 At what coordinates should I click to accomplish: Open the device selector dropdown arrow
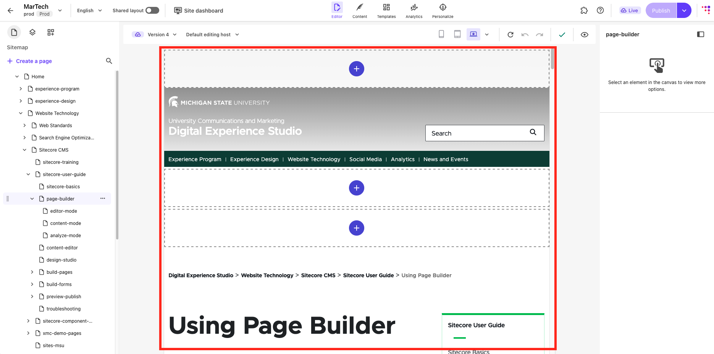(487, 35)
